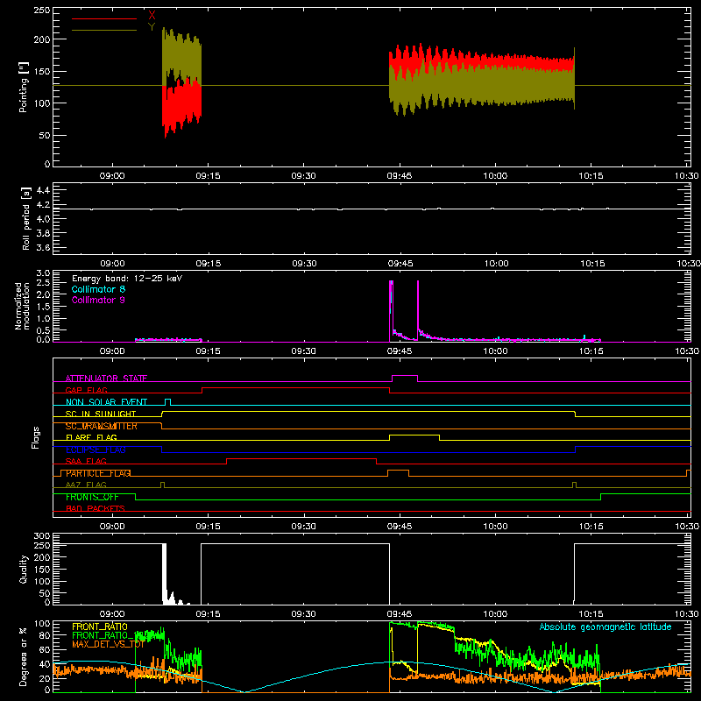701x701 pixels.
Task: Select the NON_SOLAR_EVENT flag label
Action: (x=106, y=402)
